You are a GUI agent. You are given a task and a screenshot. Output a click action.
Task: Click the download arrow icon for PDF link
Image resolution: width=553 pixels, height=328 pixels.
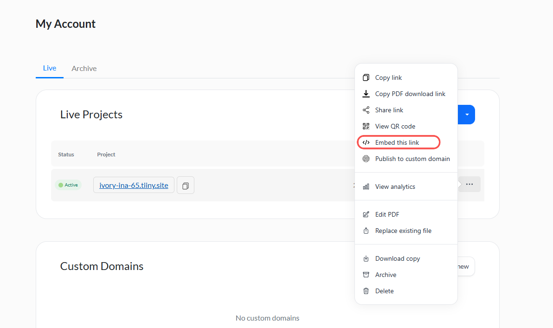tap(366, 94)
